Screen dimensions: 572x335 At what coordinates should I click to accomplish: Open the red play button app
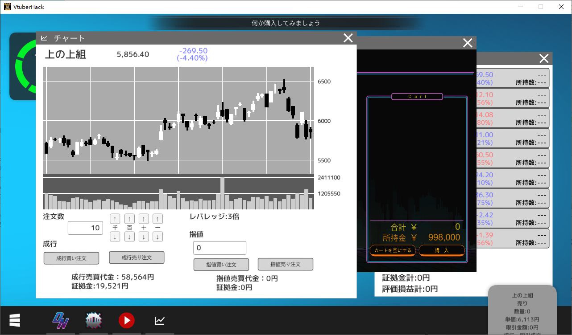[x=127, y=320]
